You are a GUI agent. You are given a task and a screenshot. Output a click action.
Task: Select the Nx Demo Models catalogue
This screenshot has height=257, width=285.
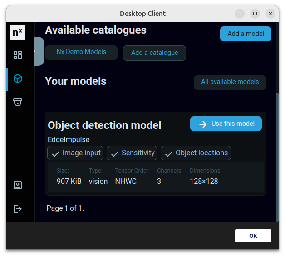81,52
